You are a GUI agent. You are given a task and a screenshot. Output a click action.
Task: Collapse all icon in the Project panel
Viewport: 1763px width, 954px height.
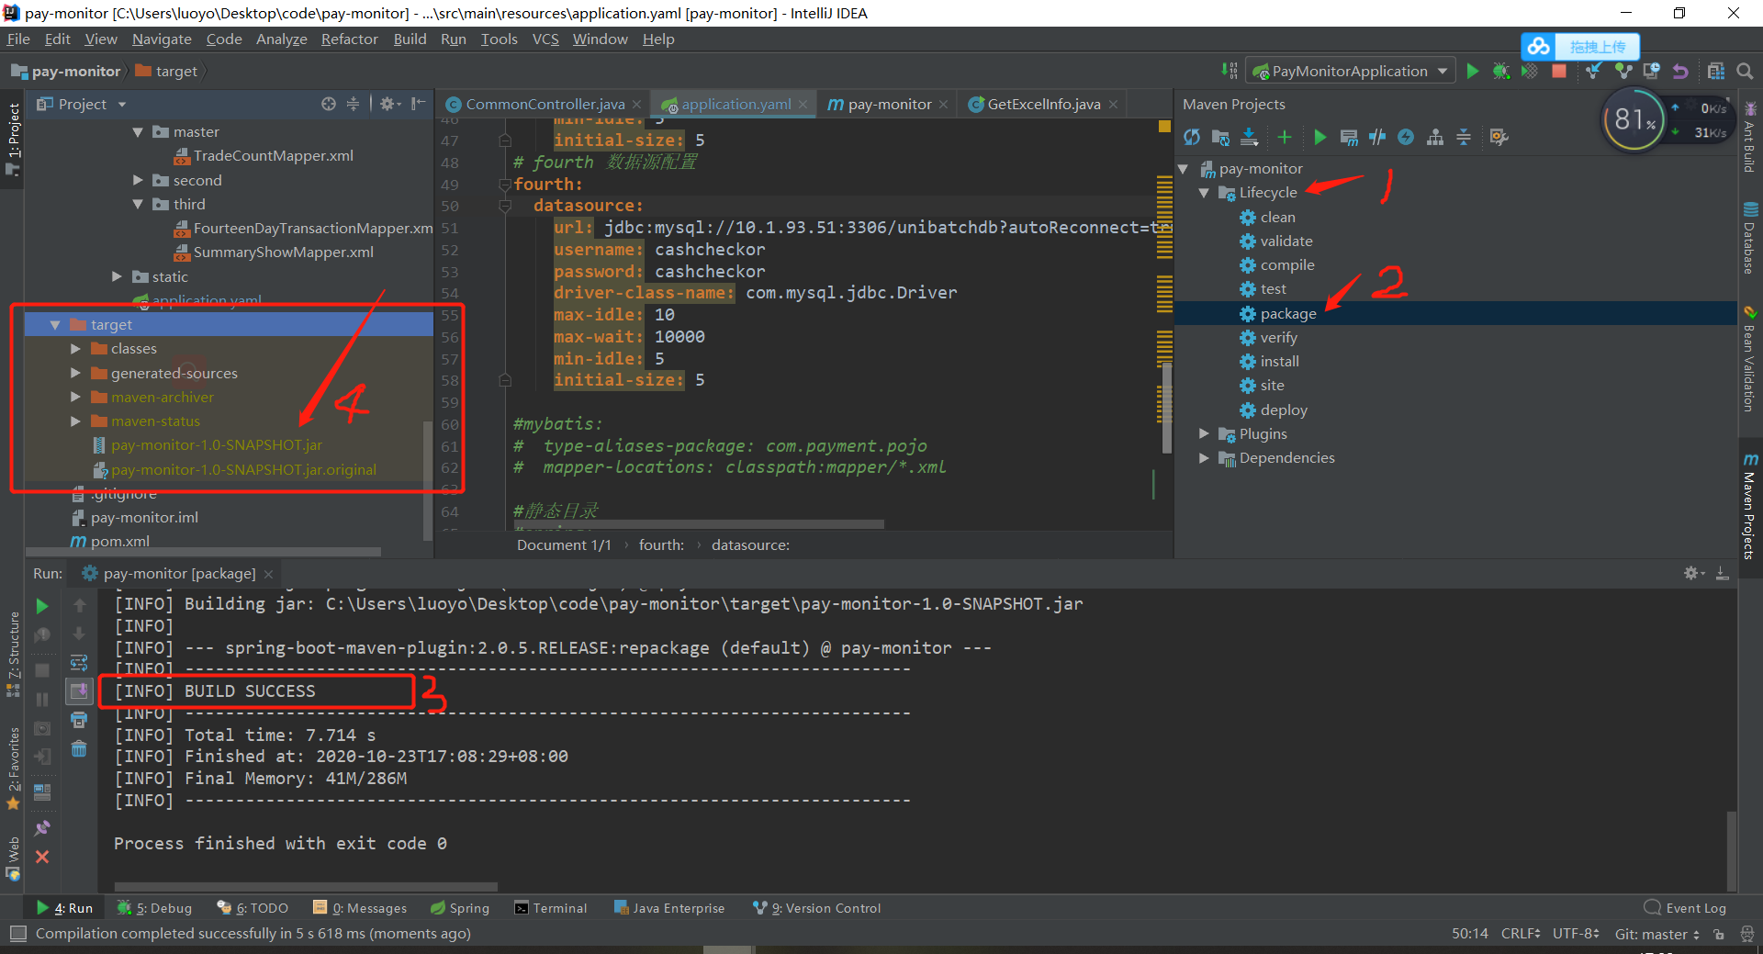coord(353,105)
